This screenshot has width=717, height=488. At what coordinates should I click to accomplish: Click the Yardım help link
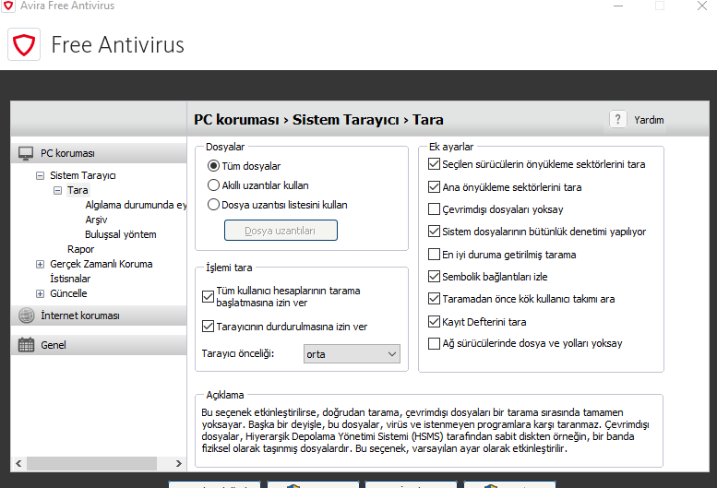coord(649,120)
